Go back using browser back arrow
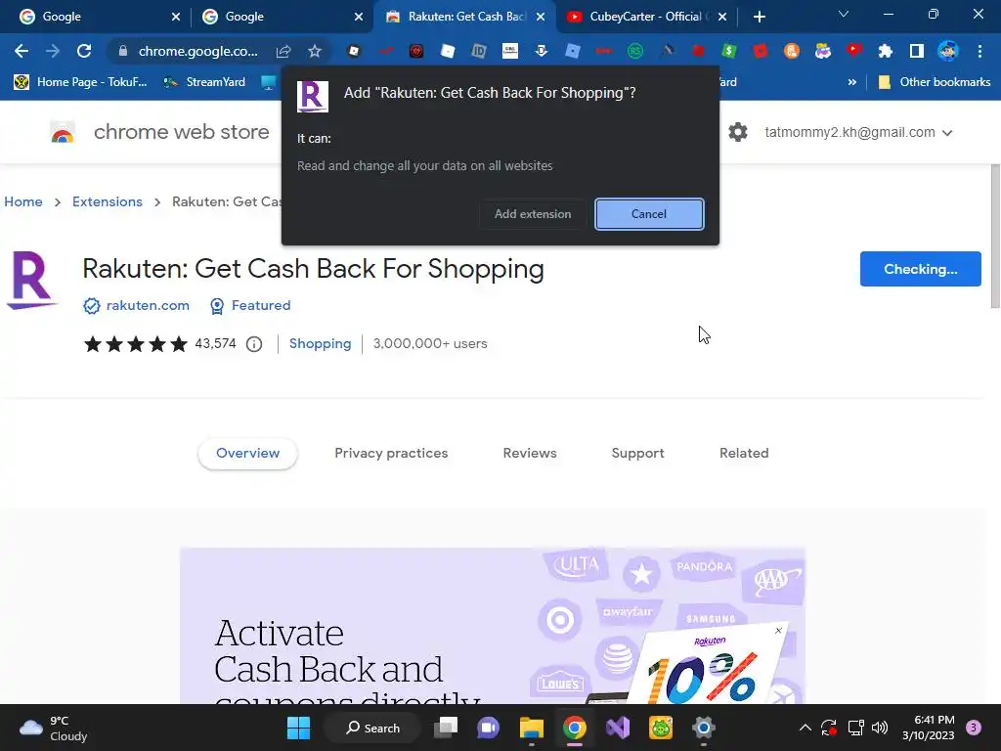Screen dimensions: 1001x751 tap(22, 51)
